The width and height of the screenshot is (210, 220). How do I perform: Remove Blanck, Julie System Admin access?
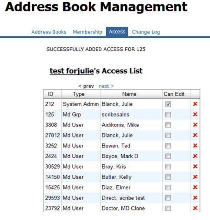pos(195,104)
